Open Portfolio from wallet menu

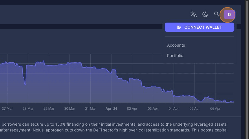pyautogui.click(x=175, y=56)
